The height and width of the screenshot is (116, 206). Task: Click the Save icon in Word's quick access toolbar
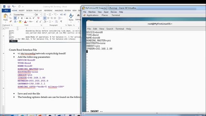click(x=9, y=6)
